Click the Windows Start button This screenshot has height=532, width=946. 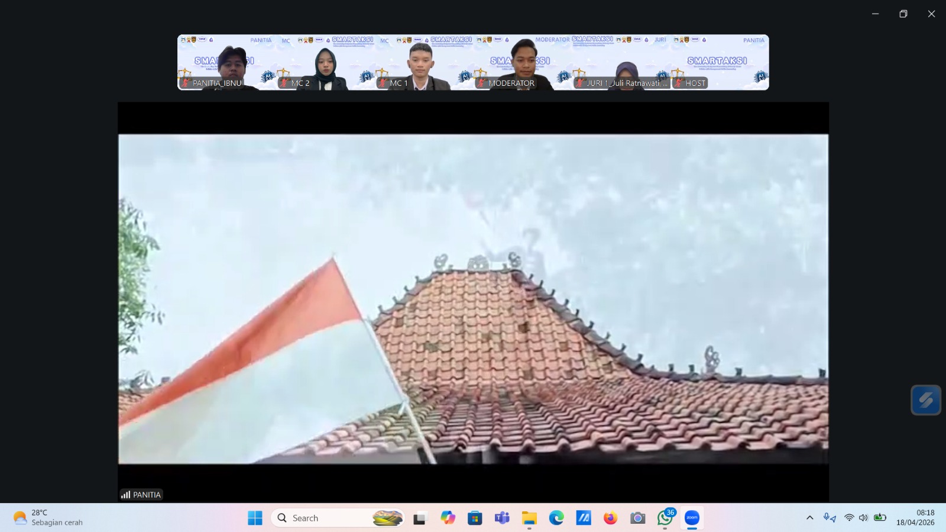255,518
